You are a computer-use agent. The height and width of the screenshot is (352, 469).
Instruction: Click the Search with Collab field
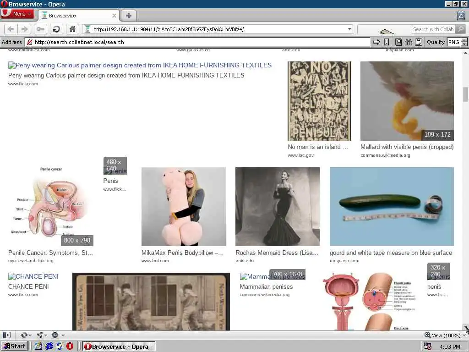click(x=433, y=29)
